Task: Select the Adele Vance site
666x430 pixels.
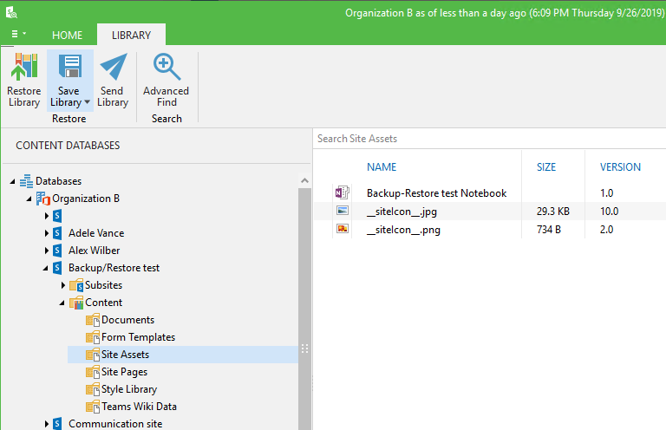Action: tap(96, 233)
